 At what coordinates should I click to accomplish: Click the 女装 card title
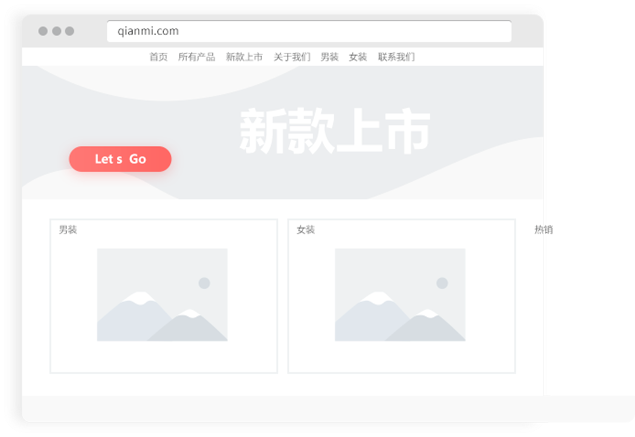click(x=306, y=229)
